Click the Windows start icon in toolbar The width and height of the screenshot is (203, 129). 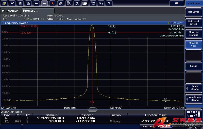pos(4,3)
